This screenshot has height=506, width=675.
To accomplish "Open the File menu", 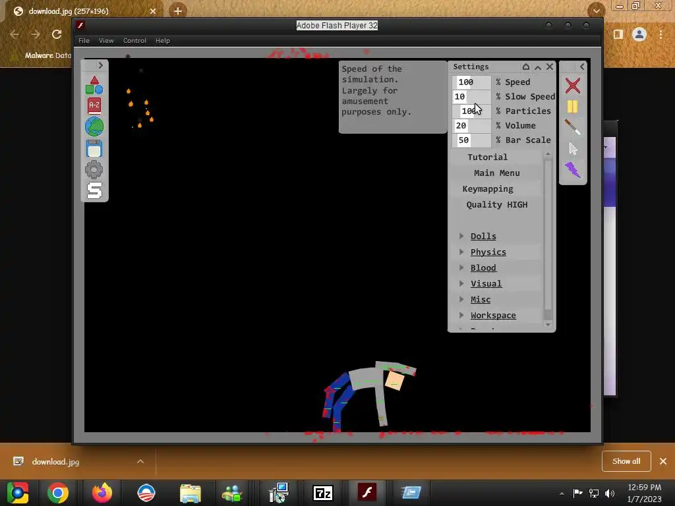I will coord(84,40).
